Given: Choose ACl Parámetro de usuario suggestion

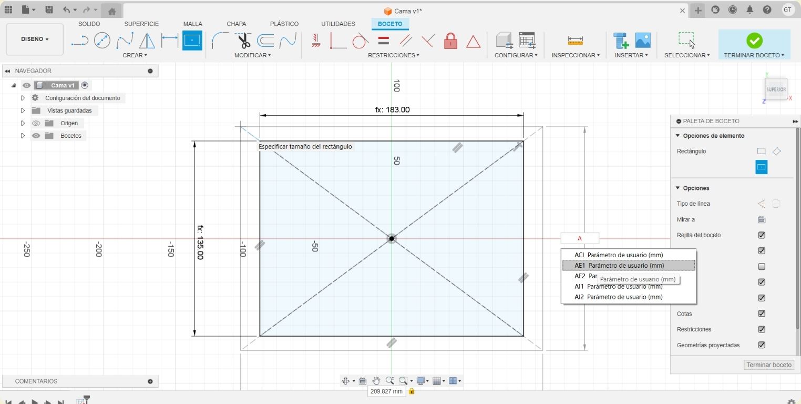Looking at the screenshot, I should point(628,255).
